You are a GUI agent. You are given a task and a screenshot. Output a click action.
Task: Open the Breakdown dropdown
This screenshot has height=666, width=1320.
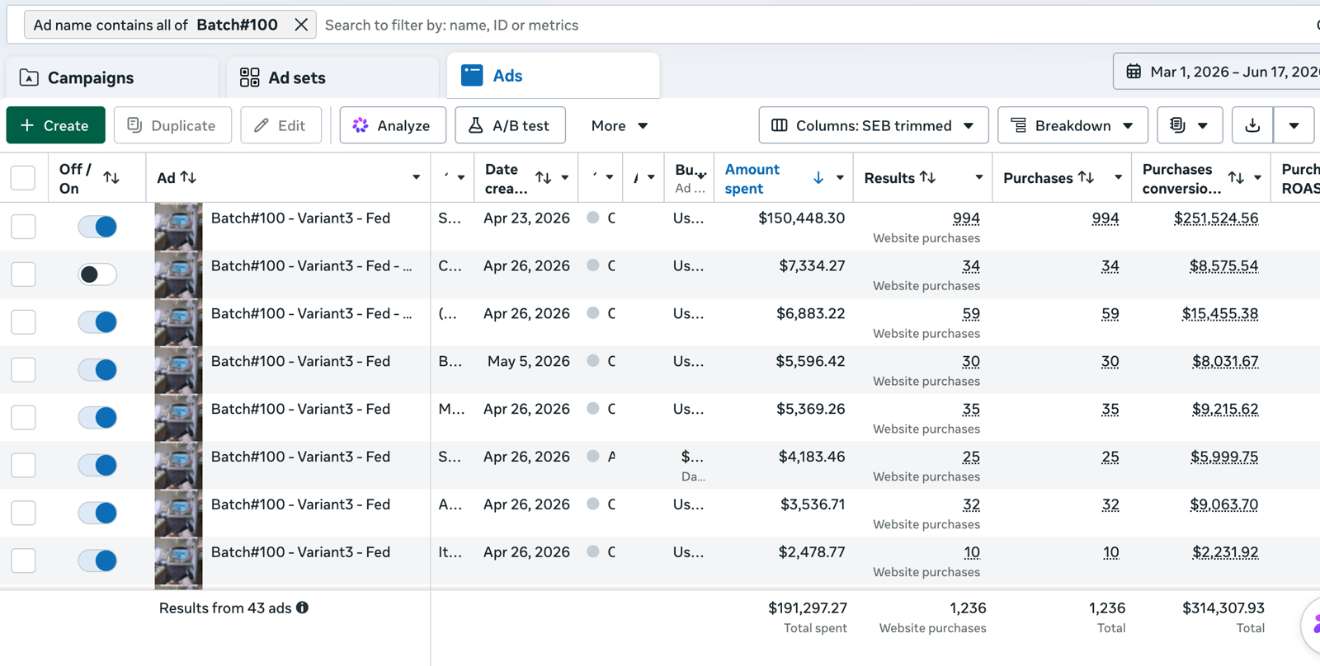coord(1072,125)
